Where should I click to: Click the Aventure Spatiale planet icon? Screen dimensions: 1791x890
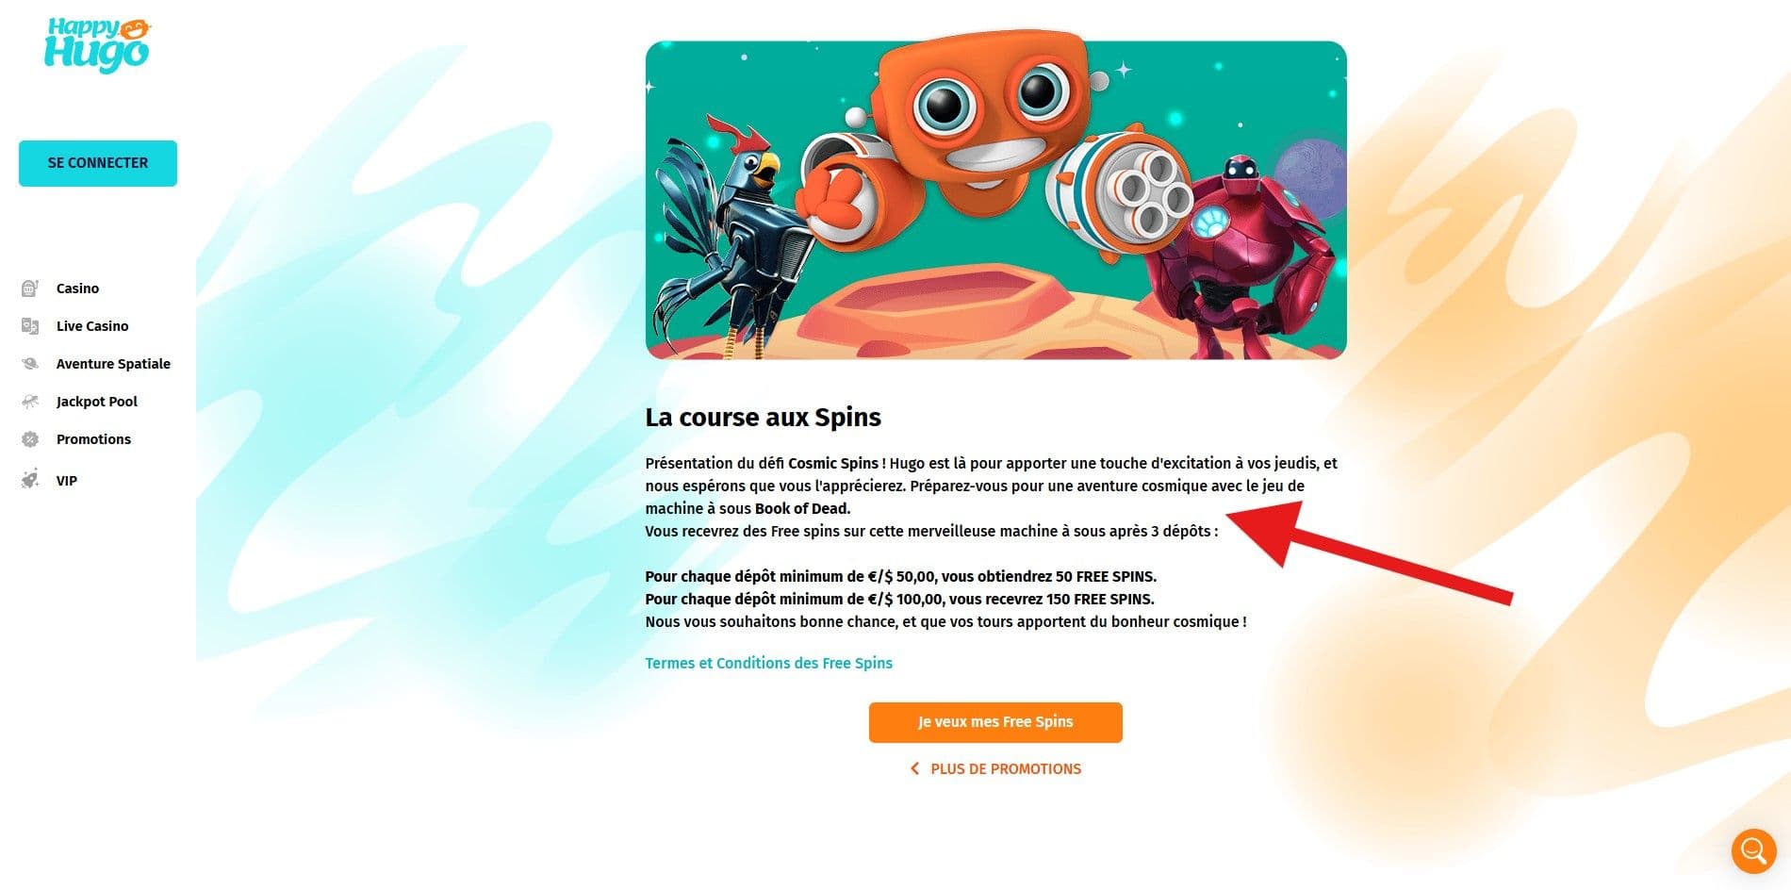[30, 364]
